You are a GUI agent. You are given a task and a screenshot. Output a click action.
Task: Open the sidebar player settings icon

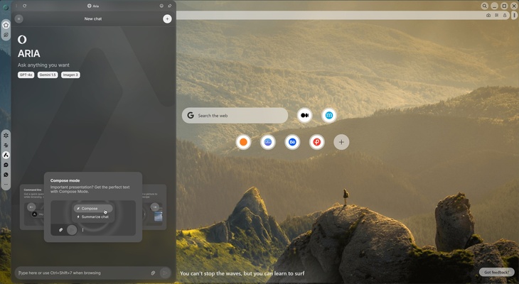(6, 145)
